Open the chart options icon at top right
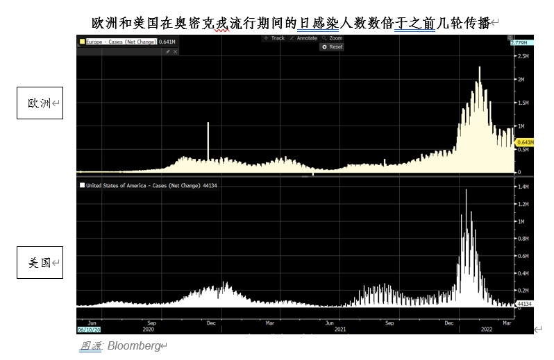Image resolution: width=554 pixels, height=360 pixels. [510, 37]
